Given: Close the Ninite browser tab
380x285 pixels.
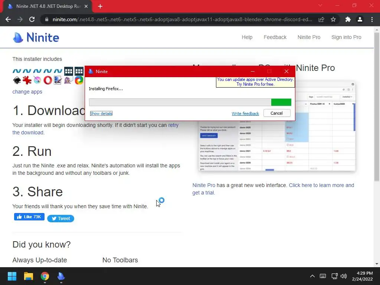Looking at the screenshot, I should click(x=86, y=7).
